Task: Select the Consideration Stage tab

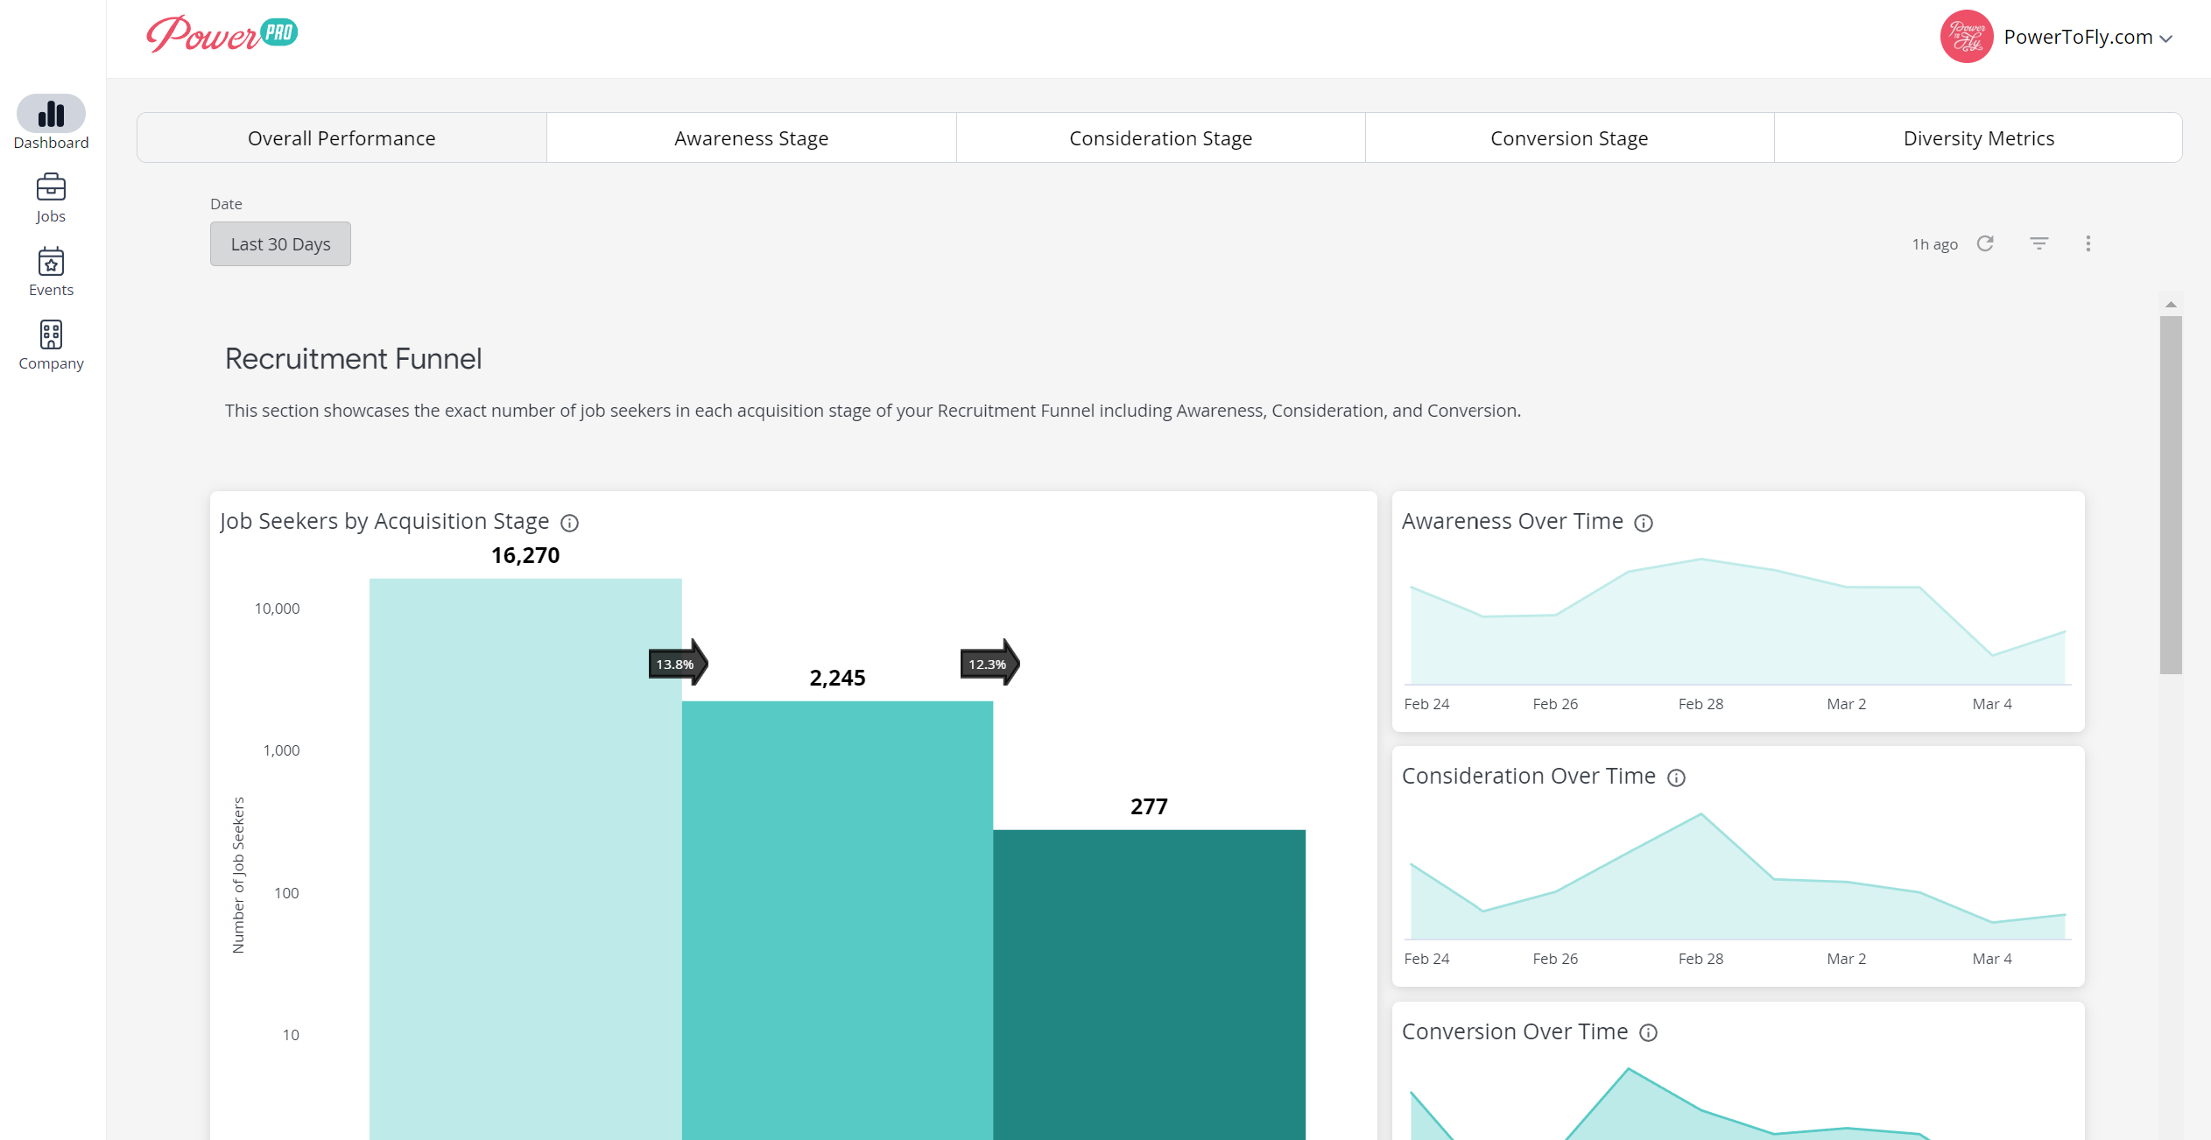Action: pos(1160,137)
